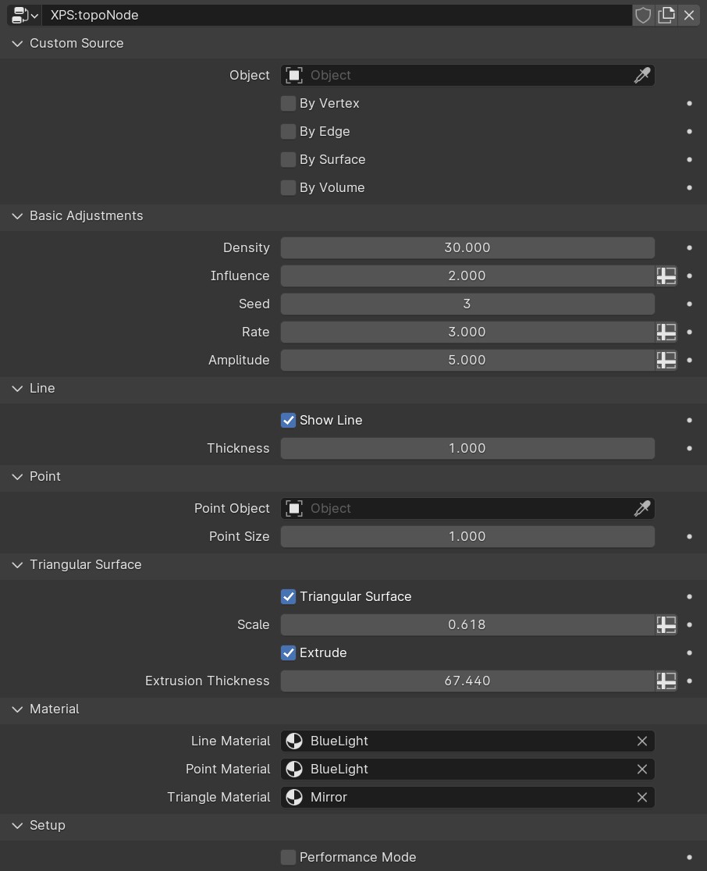Enable the Performance Mode checkbox
This screenshot has height=871, width=707.
[x=288, y=857]
